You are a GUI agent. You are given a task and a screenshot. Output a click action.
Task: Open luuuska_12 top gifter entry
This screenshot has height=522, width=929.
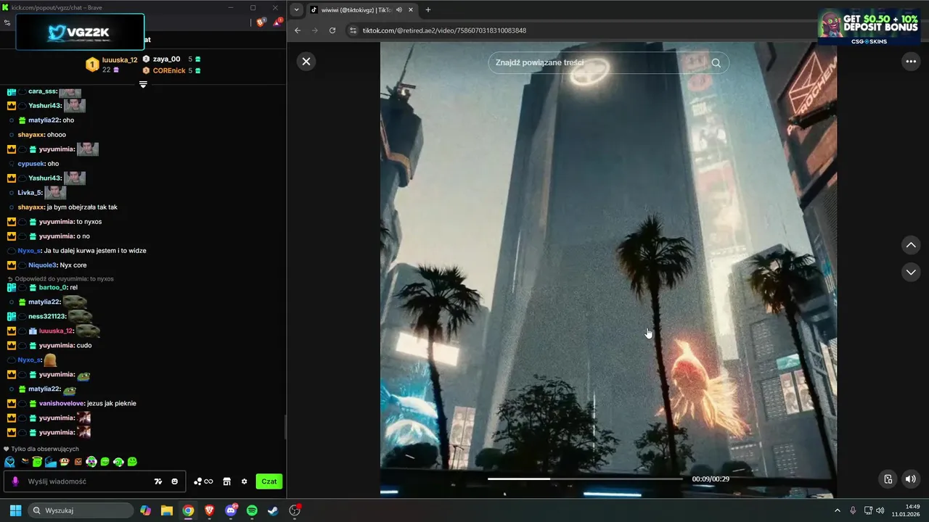pos(112,65)
